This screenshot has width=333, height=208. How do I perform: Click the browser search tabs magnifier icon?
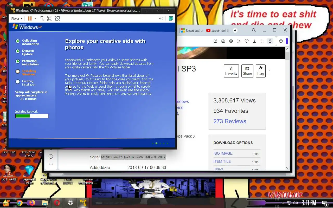click(254, 30)
